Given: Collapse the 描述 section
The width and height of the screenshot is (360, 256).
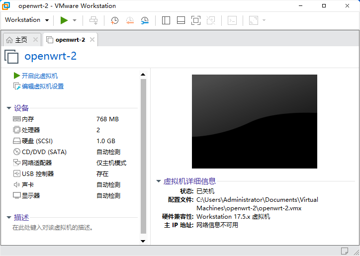Looking at the screenshot, I should pos(9,217).
